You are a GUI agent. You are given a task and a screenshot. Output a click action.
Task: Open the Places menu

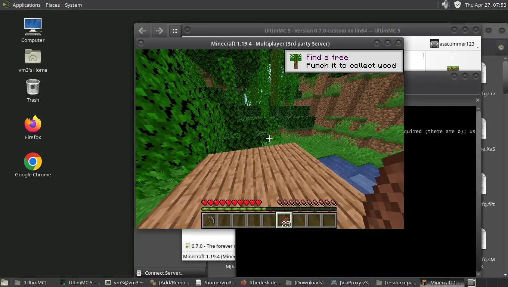53,5
